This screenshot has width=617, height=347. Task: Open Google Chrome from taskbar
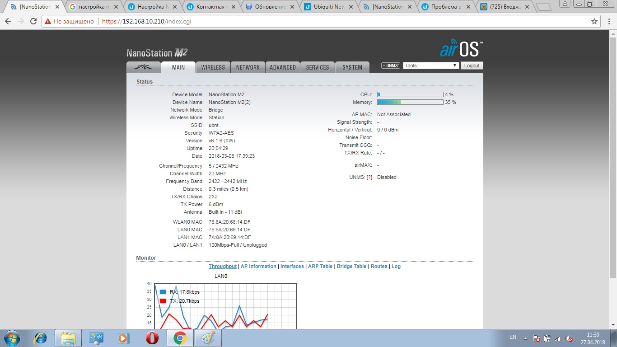(x=180, y=338)
